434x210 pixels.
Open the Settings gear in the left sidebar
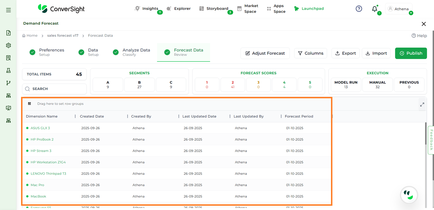8,45
